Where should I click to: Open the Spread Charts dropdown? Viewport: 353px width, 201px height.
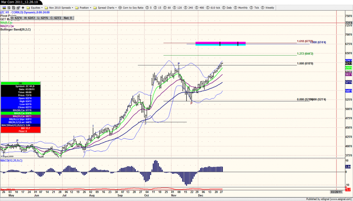click(x=105, y=8)
